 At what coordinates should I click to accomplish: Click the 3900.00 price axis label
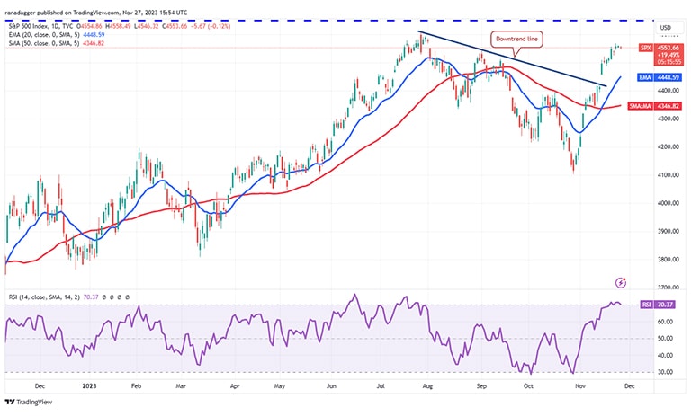pyautogui.click(x=669, y=232)
